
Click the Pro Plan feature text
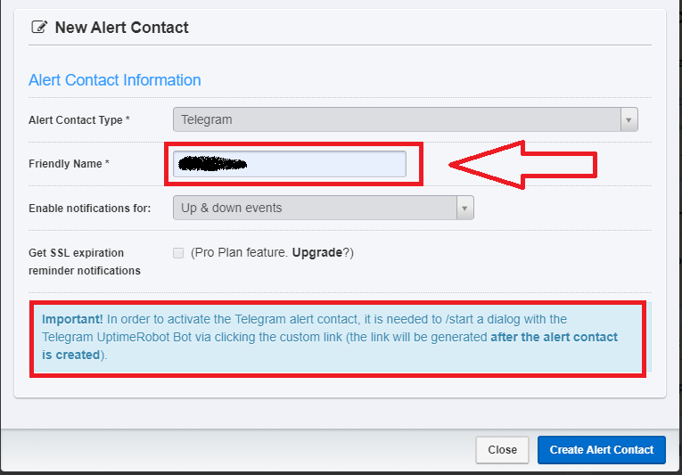point(238,252)
